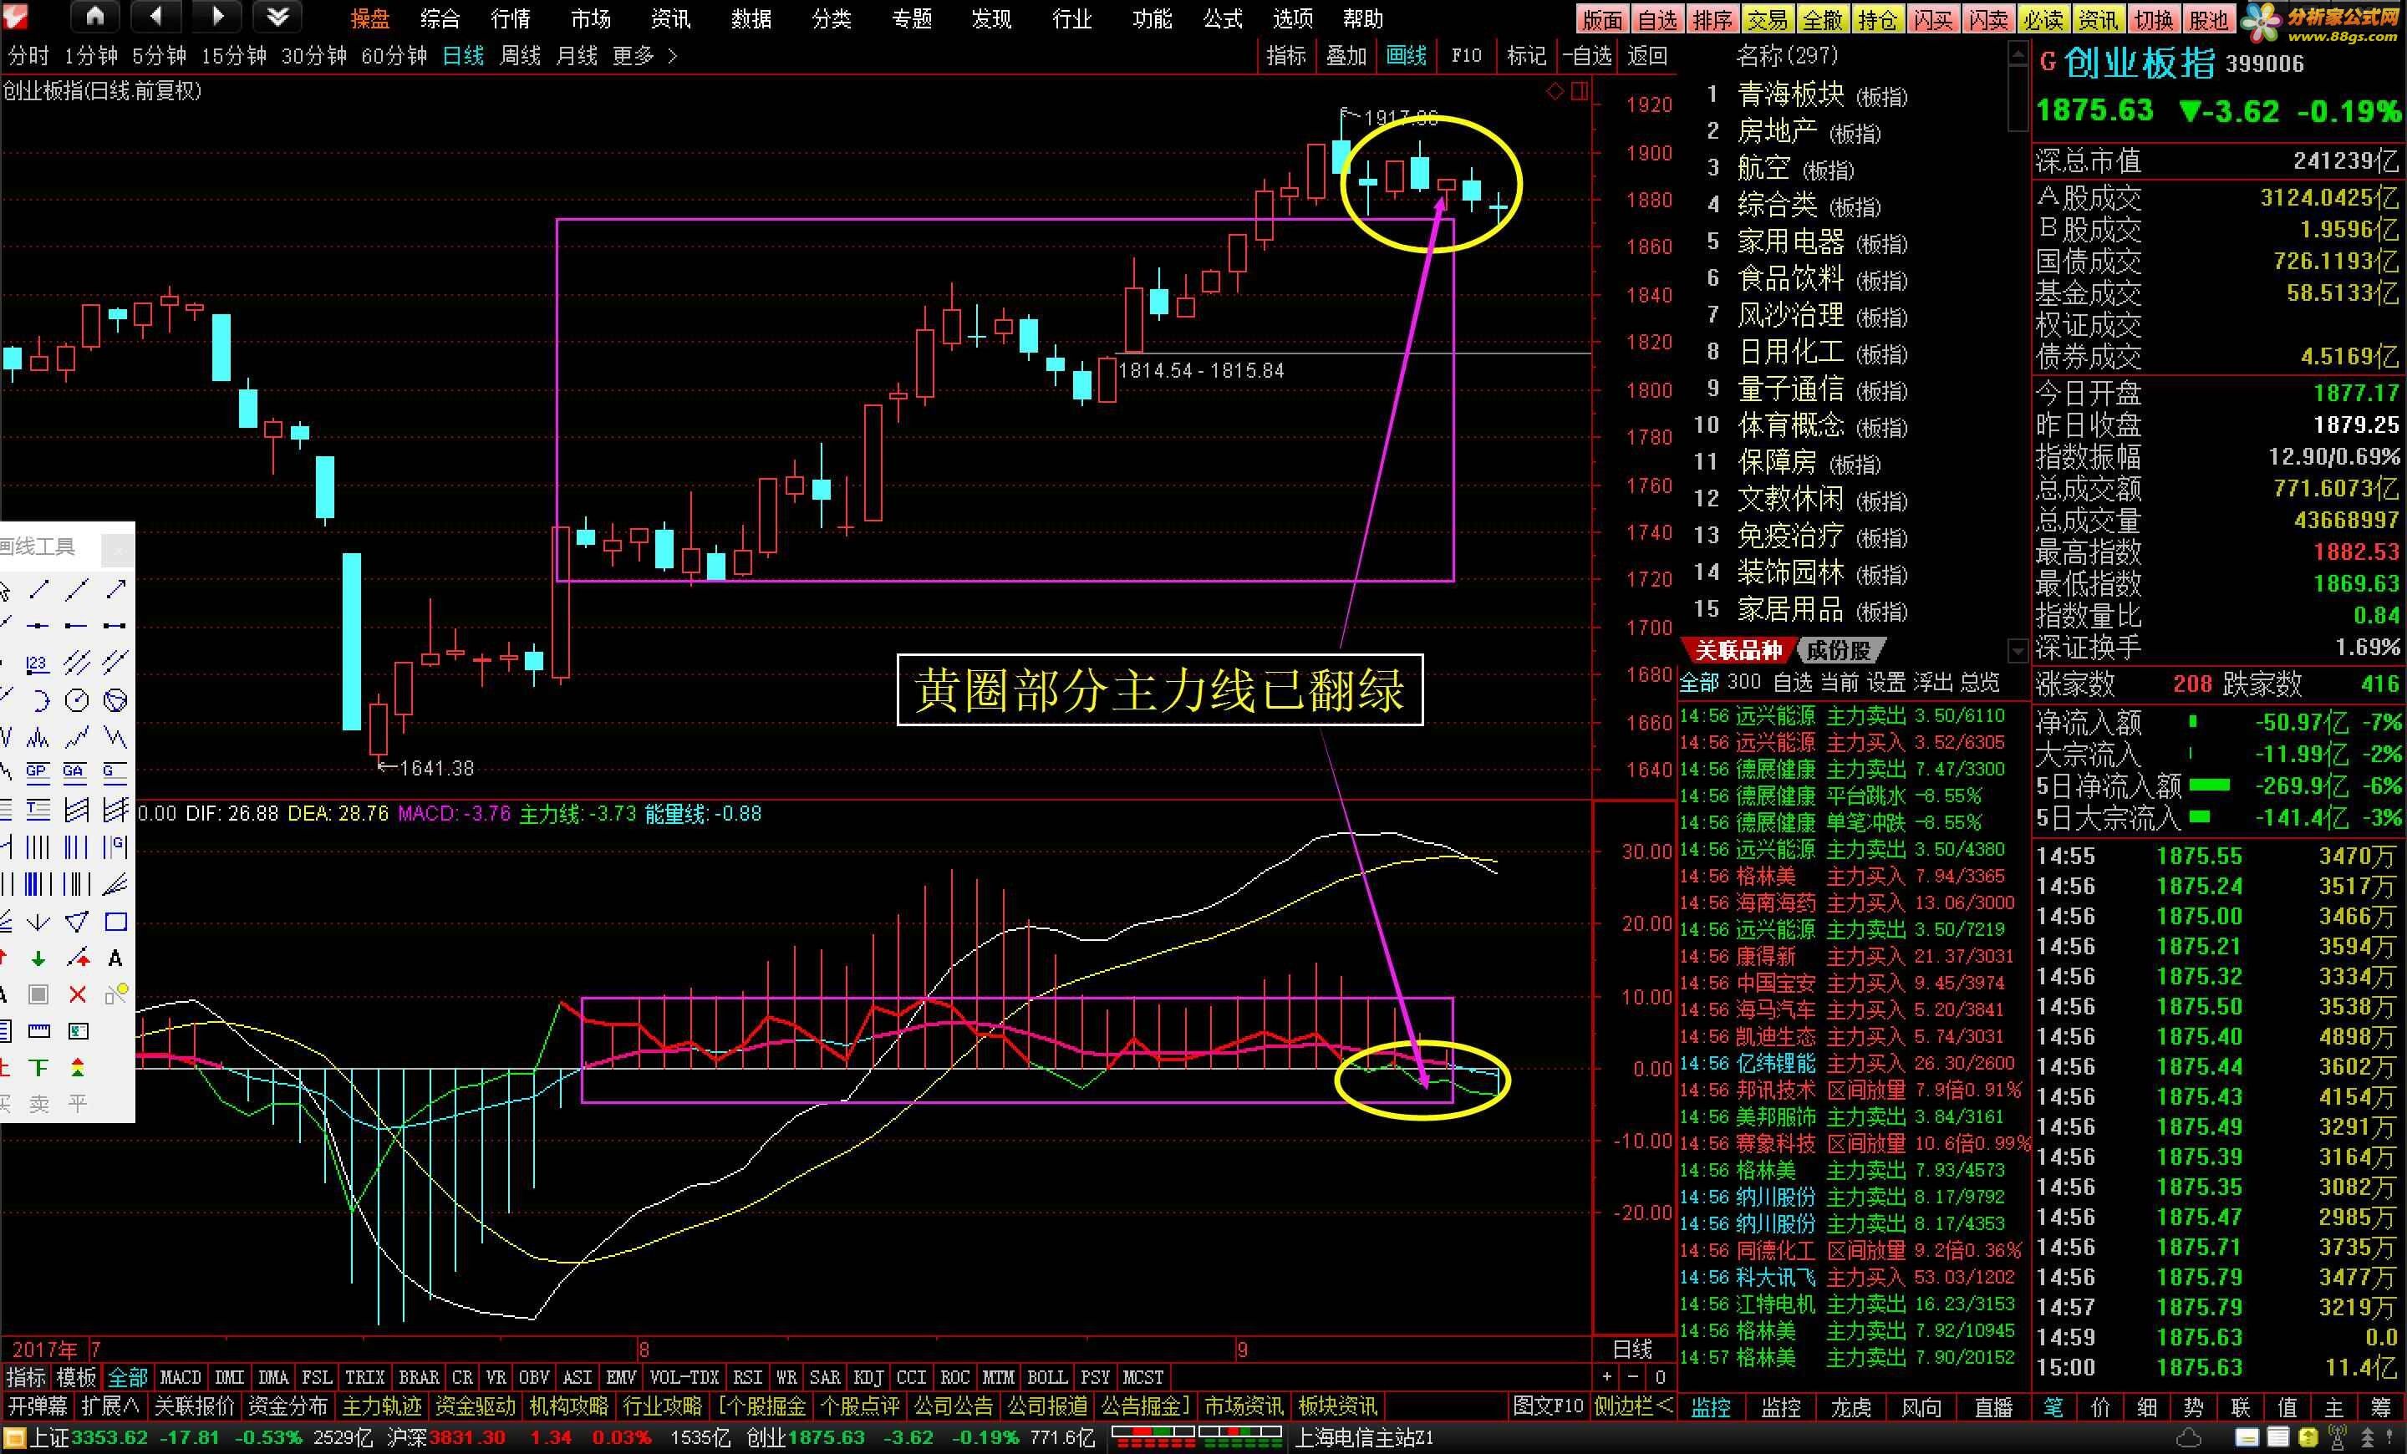Switch chart to 分时 intraday view
This screenshot has width=2407, height=1454.
[28, 57]
